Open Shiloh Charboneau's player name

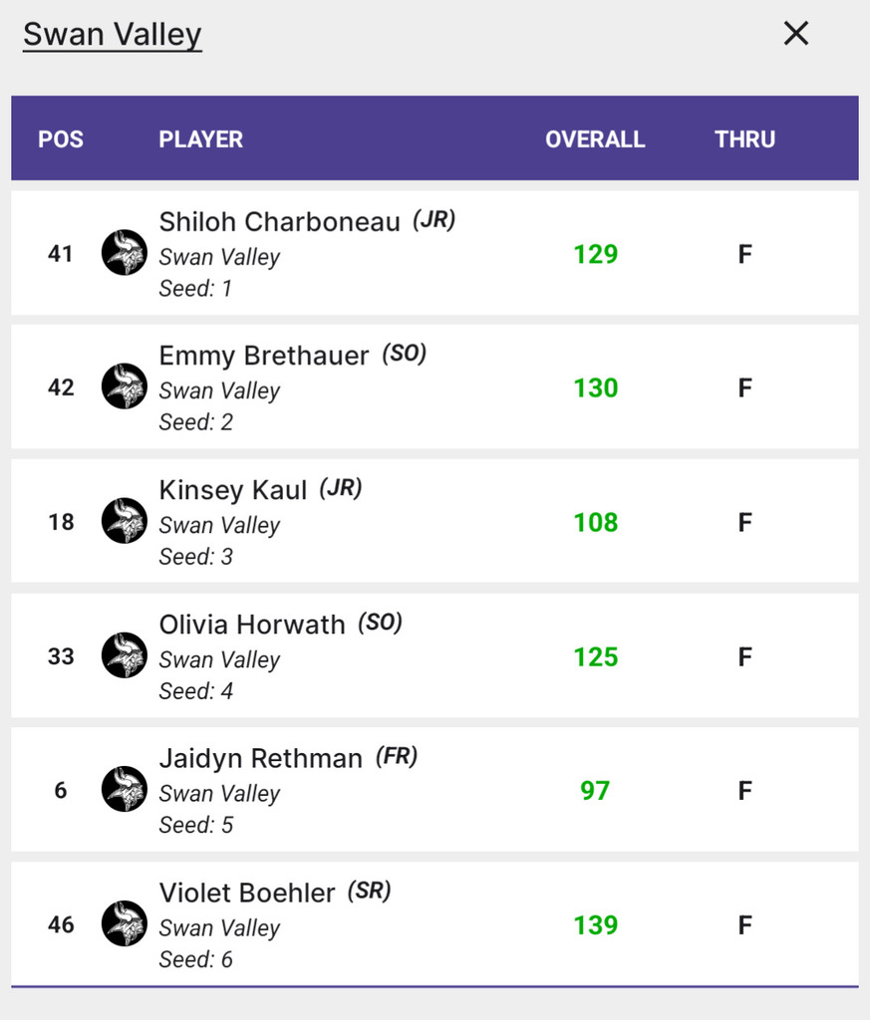280,221
